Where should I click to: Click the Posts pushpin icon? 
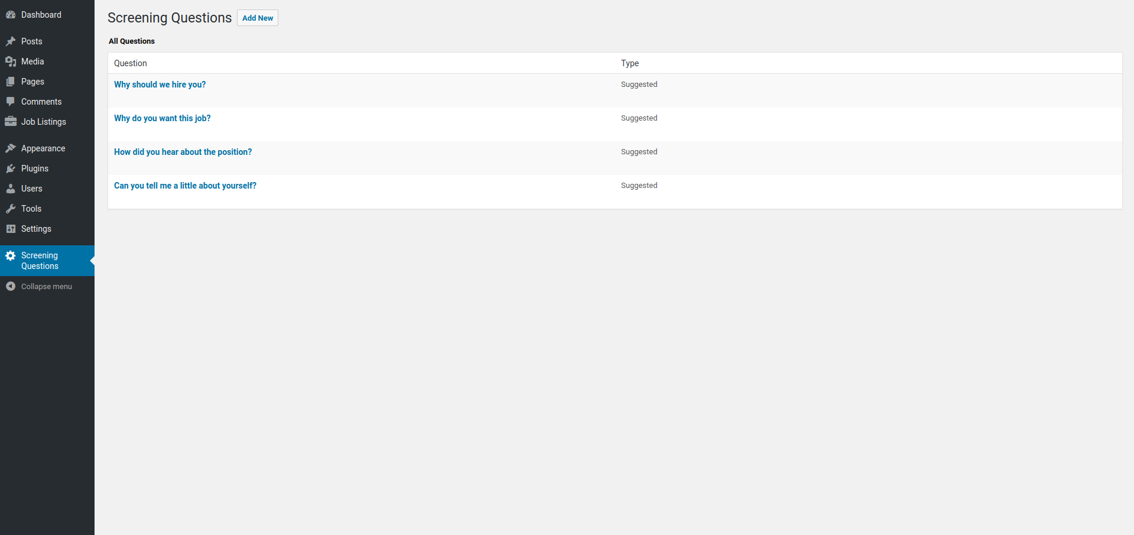(x=11, y=41)
